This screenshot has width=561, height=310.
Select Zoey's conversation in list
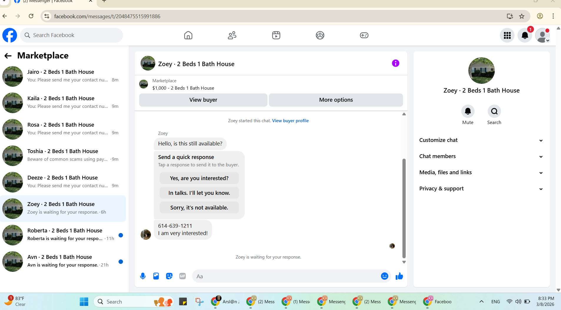tap(63, 209)
